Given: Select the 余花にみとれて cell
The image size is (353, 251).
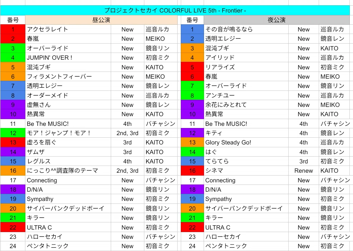Looking at the screenshot, I should (246, 105).
